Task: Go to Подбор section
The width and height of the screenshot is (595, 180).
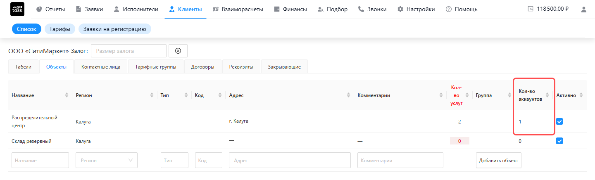Action: coord(332,9)
